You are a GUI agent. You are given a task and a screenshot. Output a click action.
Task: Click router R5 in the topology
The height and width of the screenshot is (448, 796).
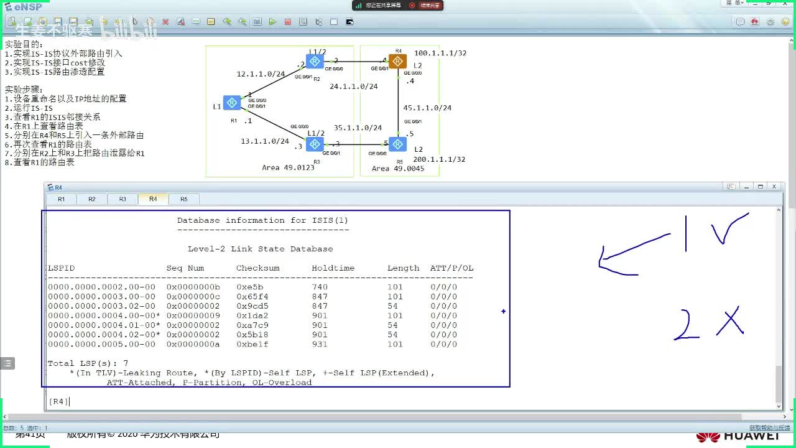click(397, 144)
